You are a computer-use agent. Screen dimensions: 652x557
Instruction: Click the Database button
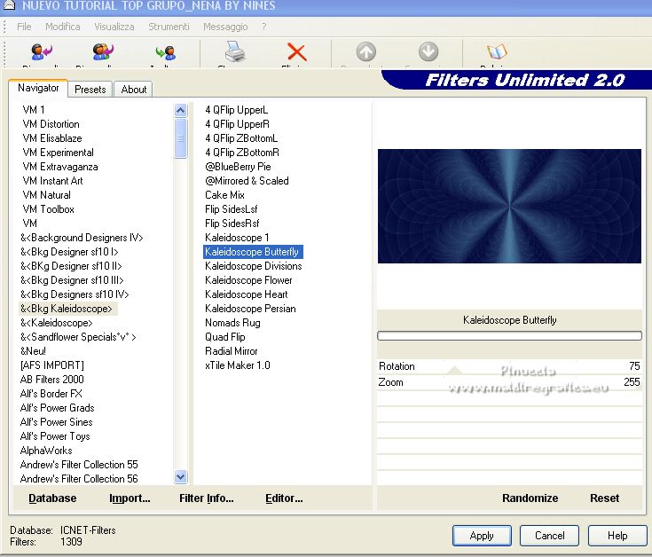52,498
